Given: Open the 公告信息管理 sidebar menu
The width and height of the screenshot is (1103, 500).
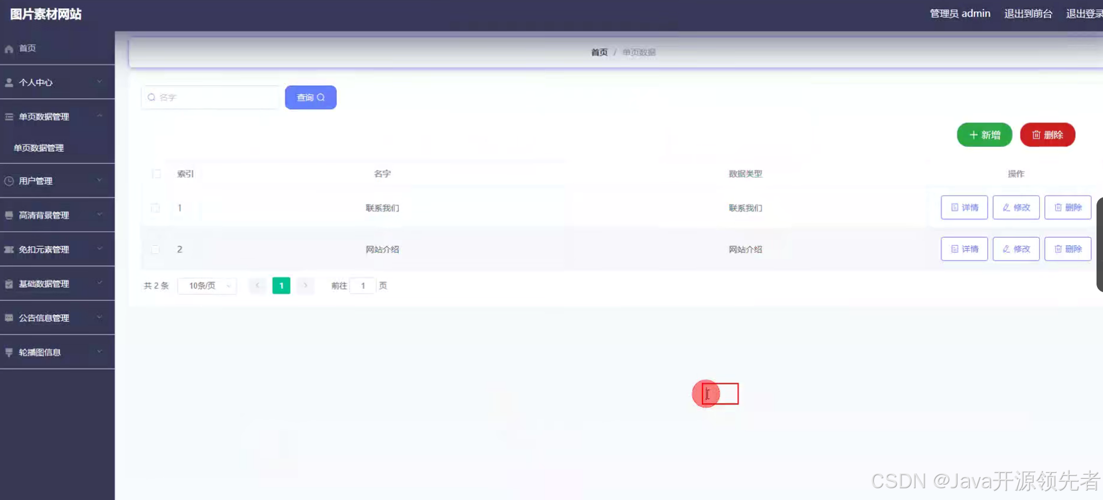Looking at the screenshot, I should [57, 318].
